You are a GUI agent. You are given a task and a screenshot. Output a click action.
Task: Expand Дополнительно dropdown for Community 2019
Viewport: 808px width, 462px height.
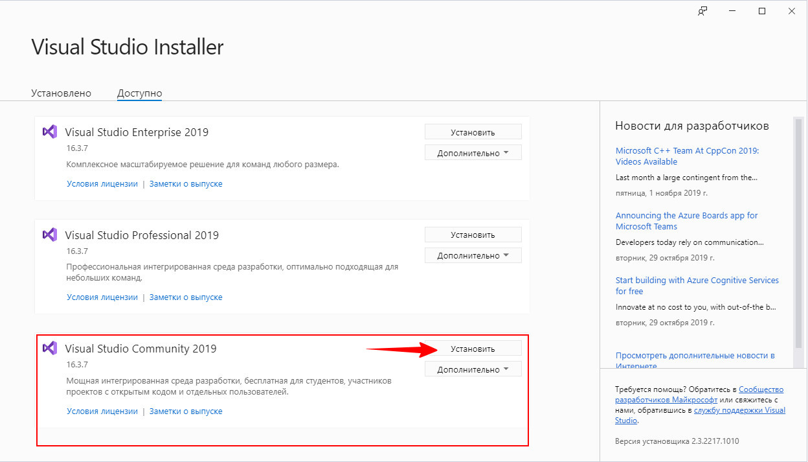point(473,369)
